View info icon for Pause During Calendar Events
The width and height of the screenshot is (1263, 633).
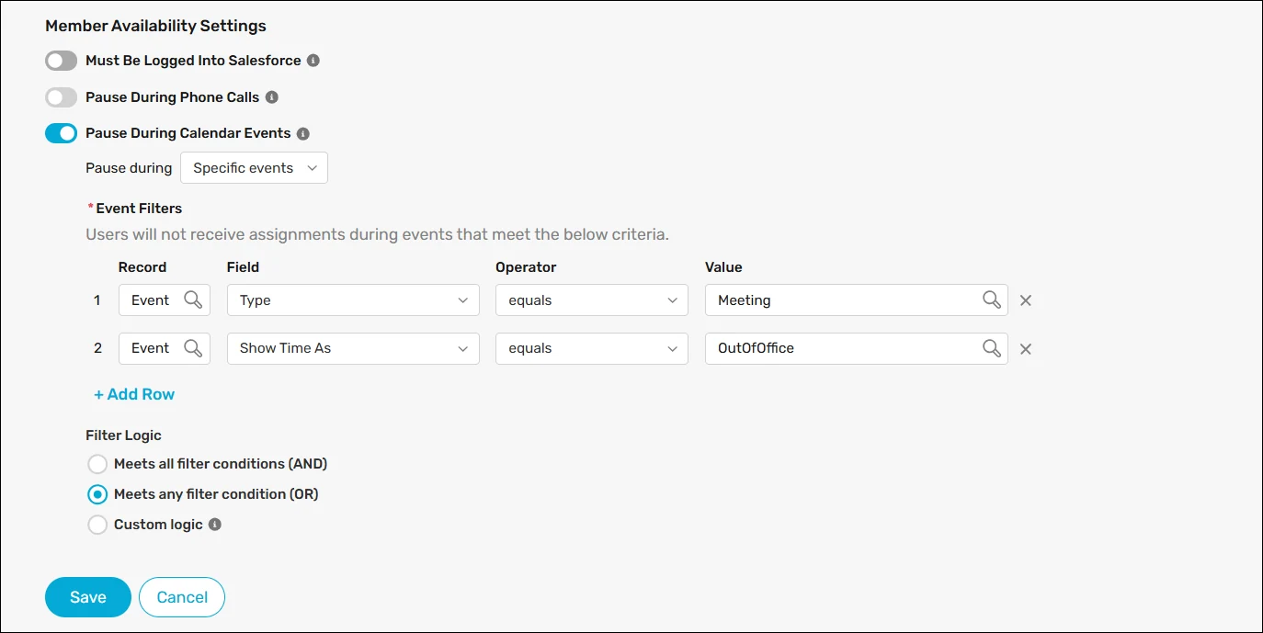click(x=303, y=133)
